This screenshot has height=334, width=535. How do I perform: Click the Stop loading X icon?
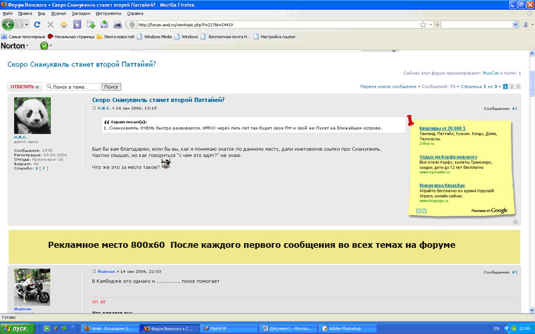tap(51, 25)
